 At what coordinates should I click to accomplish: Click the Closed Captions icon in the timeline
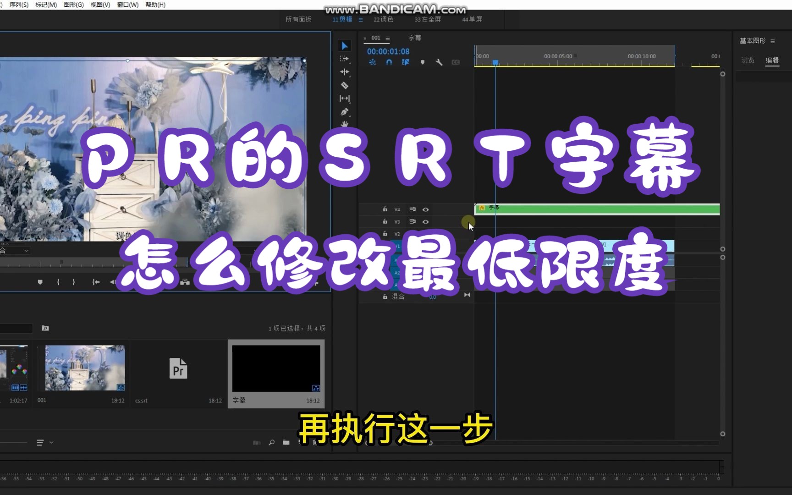[456, 62]
